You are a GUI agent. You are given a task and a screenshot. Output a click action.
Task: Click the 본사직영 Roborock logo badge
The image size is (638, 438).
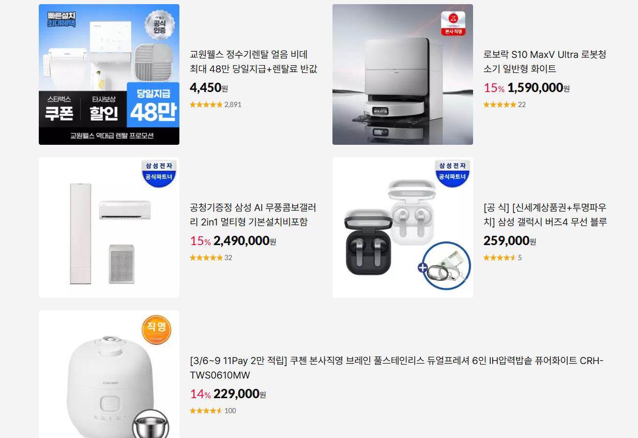click(x=453, y=24)
